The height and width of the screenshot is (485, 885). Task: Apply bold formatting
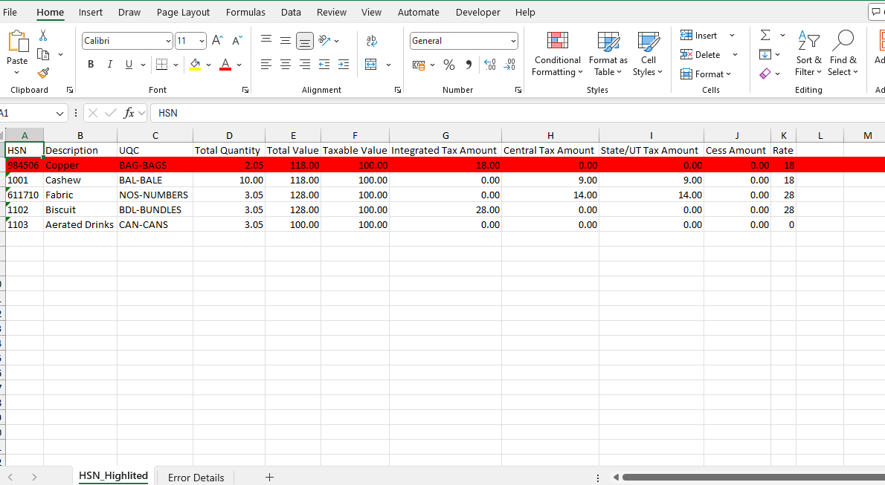coord(90,64)
